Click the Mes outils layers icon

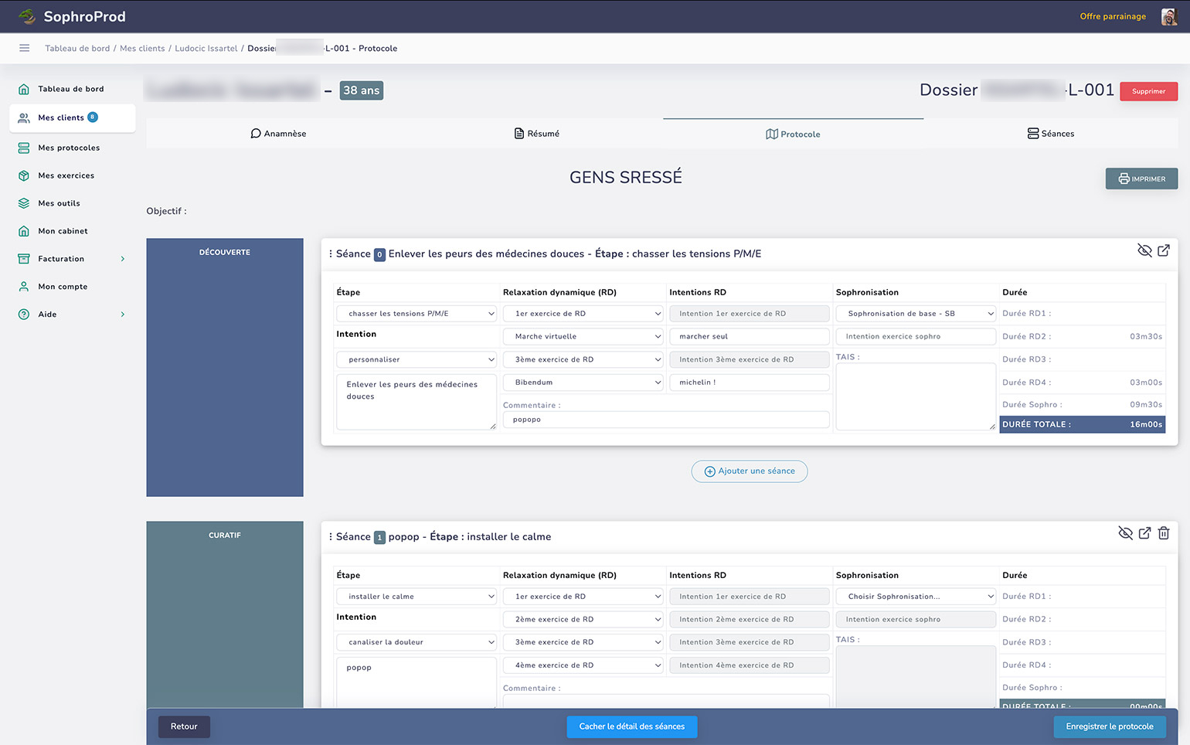[24, 203]
